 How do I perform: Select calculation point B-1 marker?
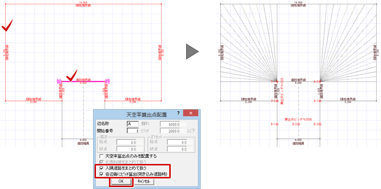tap(277, 124)
